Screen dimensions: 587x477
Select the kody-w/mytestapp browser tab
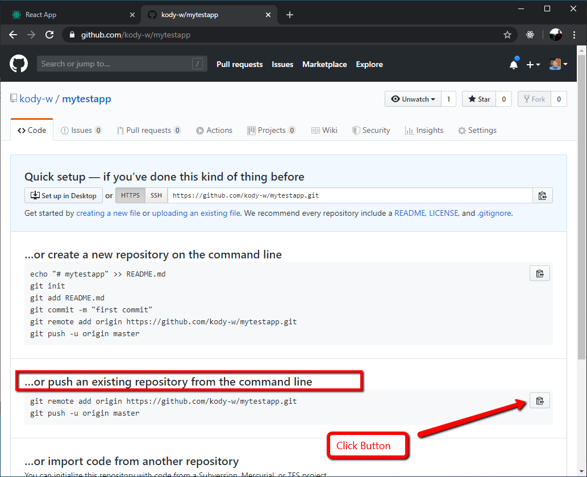(209, 15)
